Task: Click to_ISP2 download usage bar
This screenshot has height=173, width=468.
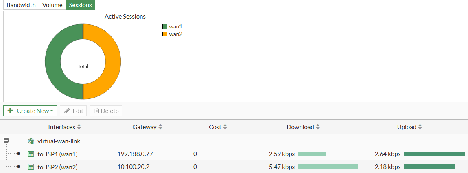Action: (x=328, y=167)
